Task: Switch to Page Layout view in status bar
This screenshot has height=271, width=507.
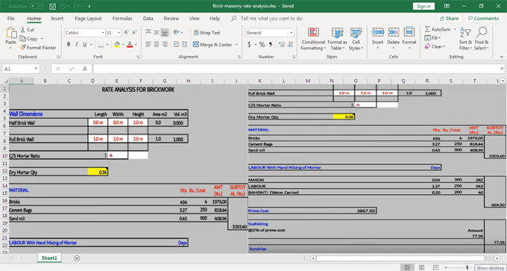Action: (422, 267)
